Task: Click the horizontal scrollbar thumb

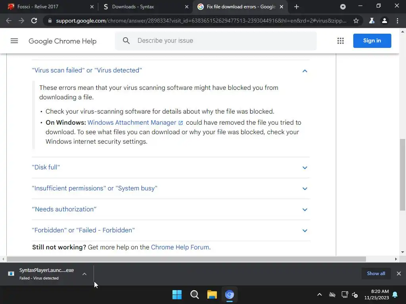Action: [x=186, y=259]
